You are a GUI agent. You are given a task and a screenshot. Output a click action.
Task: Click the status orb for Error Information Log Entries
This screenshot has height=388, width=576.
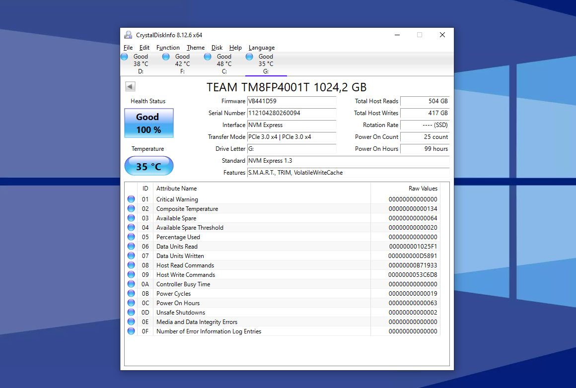tap(131, 331)
